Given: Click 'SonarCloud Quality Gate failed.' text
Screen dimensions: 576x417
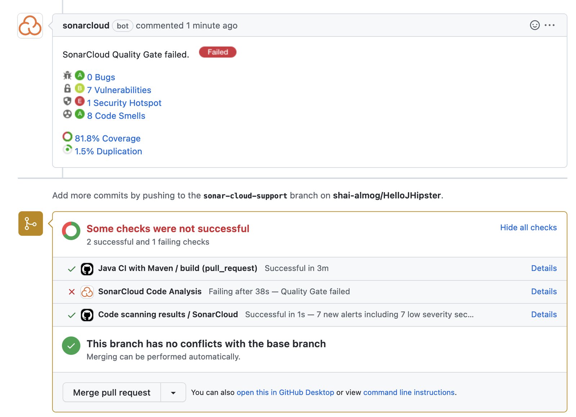Looking at the screenshot, I should [x=126, y=55].
